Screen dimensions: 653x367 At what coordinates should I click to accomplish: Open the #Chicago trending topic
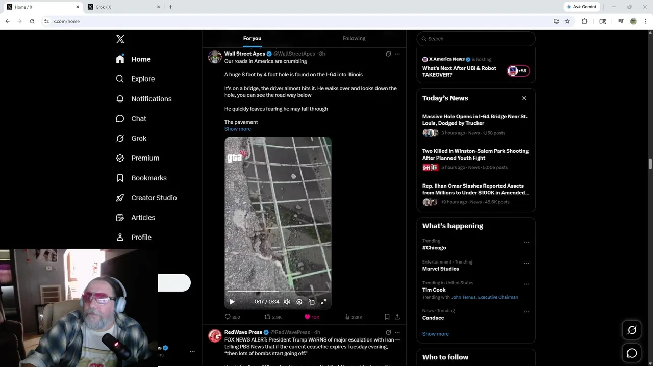click(434, 248)
